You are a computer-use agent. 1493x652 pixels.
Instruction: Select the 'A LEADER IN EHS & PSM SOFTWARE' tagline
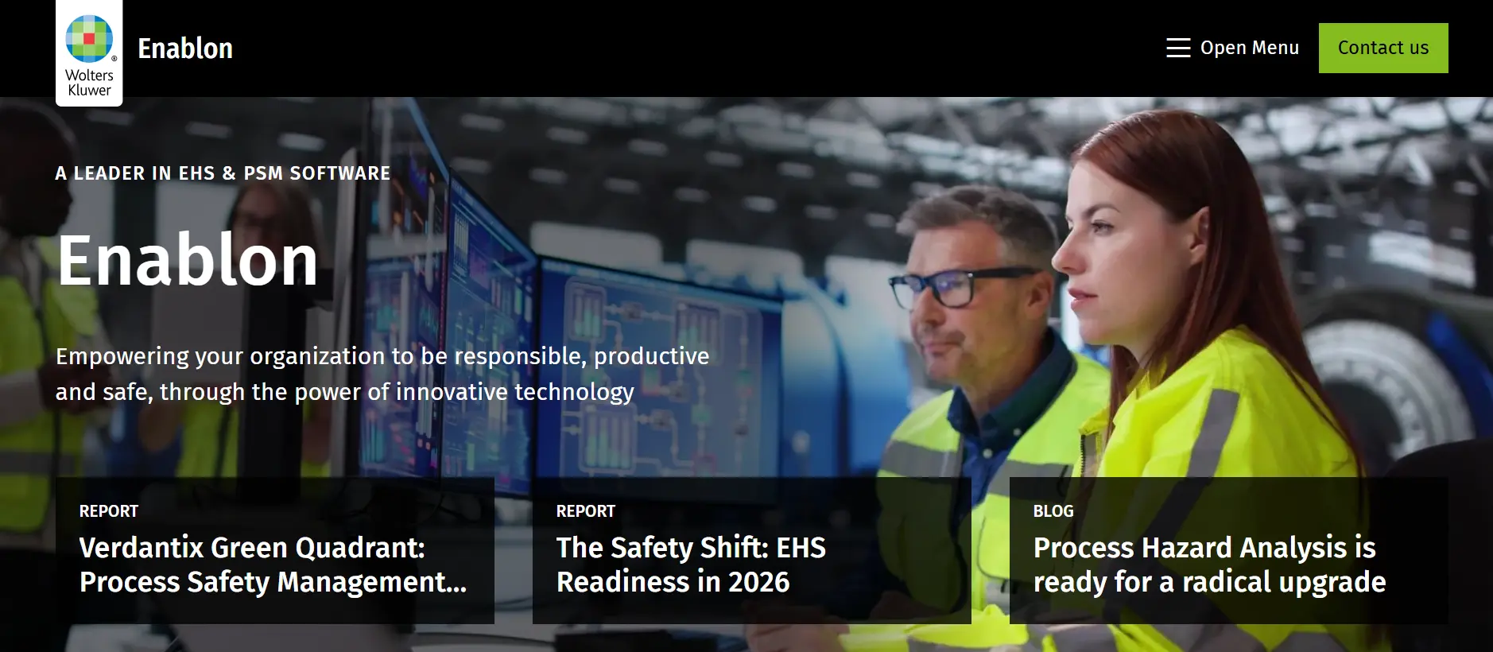tap(223, 173)
